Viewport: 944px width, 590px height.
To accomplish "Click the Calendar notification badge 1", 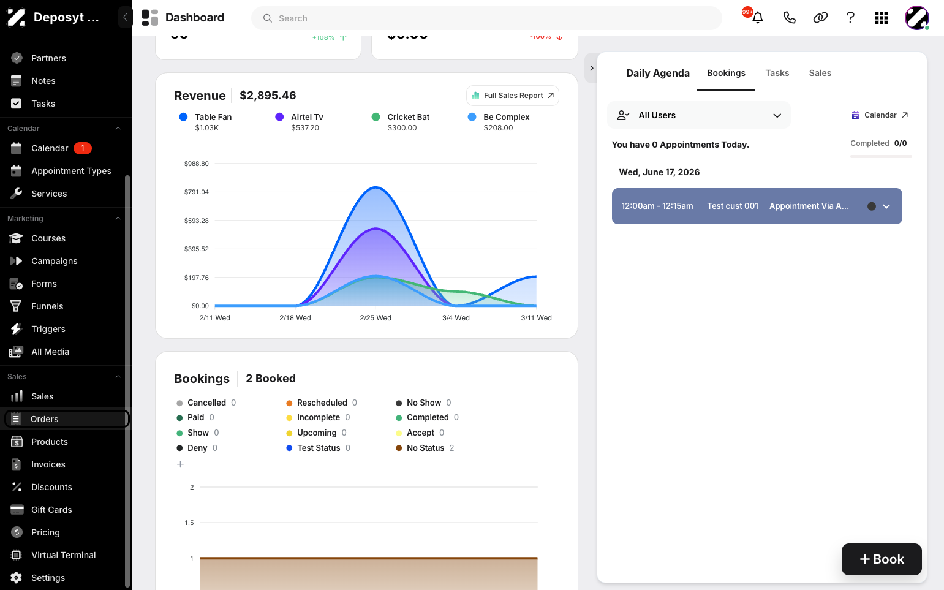I will [x=83, y=148].
